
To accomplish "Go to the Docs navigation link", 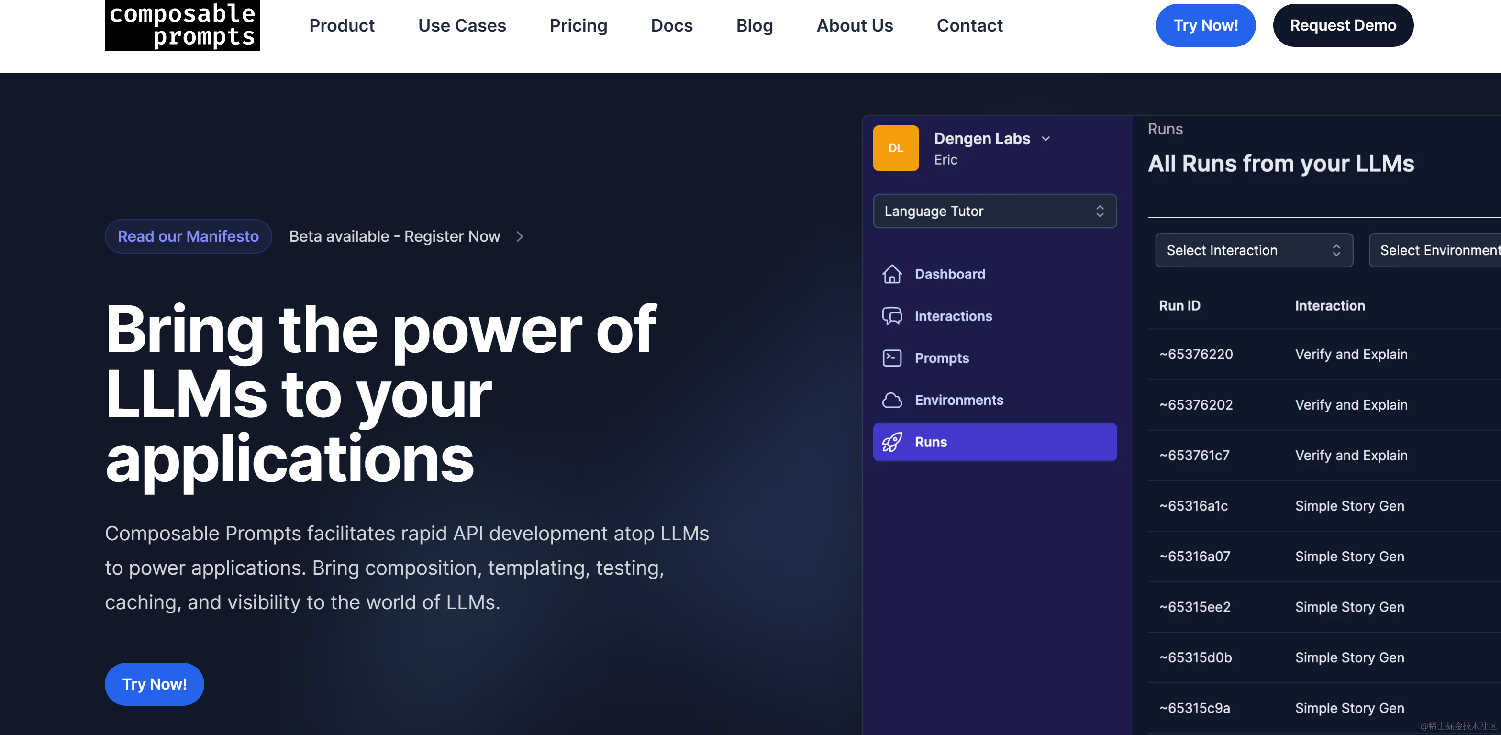I will [671, 26].
